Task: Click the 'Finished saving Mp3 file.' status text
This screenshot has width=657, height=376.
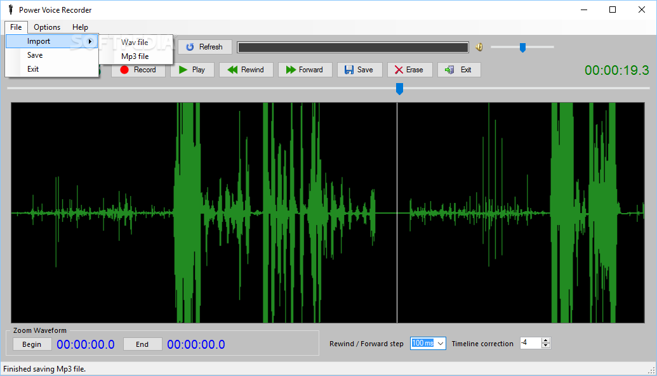Action: point(44,369)
